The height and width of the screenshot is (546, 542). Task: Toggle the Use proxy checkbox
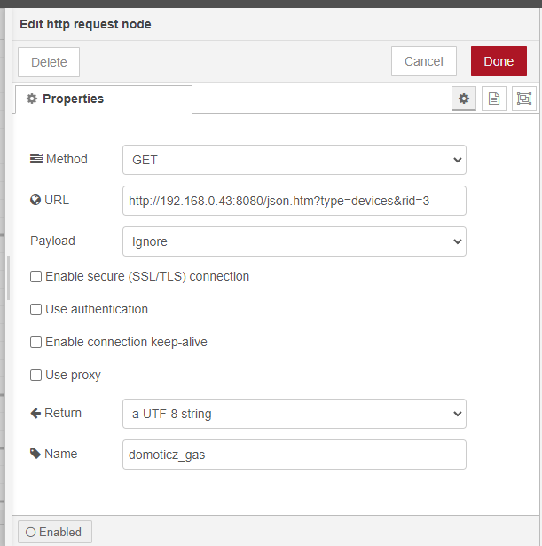[x=36, y=375]
